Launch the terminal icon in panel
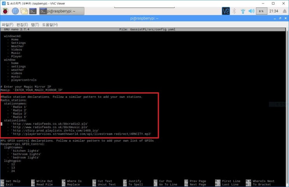The image size is (289, 187). click(33, 11)
